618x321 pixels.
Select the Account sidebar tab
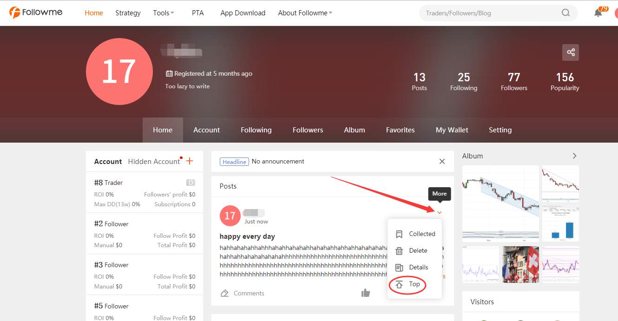coord(108,162)
